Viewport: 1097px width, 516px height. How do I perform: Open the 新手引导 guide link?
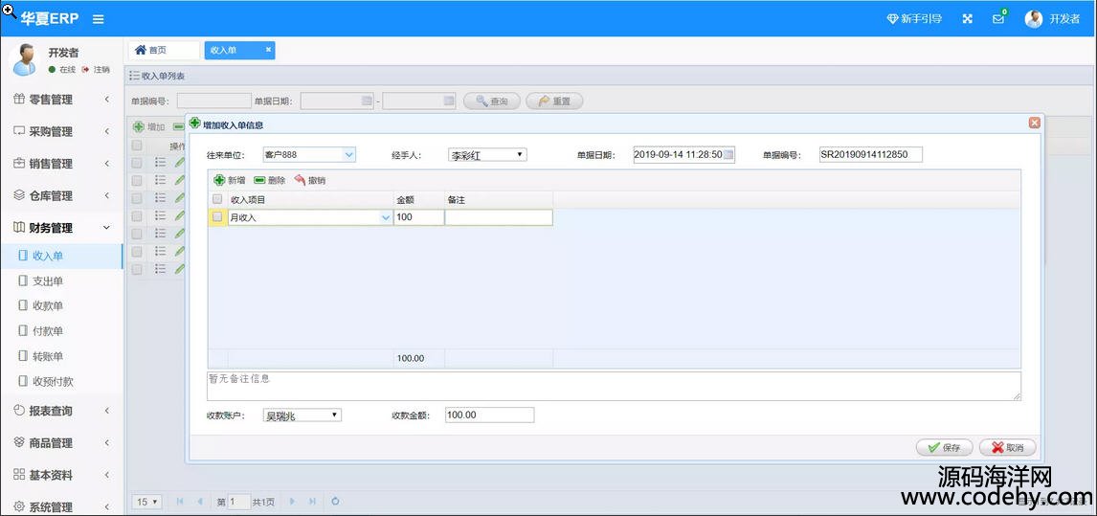[x=914, y=19]
